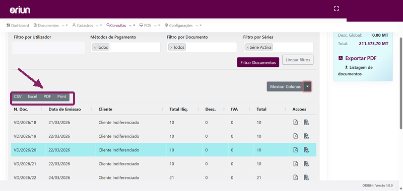The image size is (403, 191).
Task: Select row VD/2026/18
Action: 163,122
